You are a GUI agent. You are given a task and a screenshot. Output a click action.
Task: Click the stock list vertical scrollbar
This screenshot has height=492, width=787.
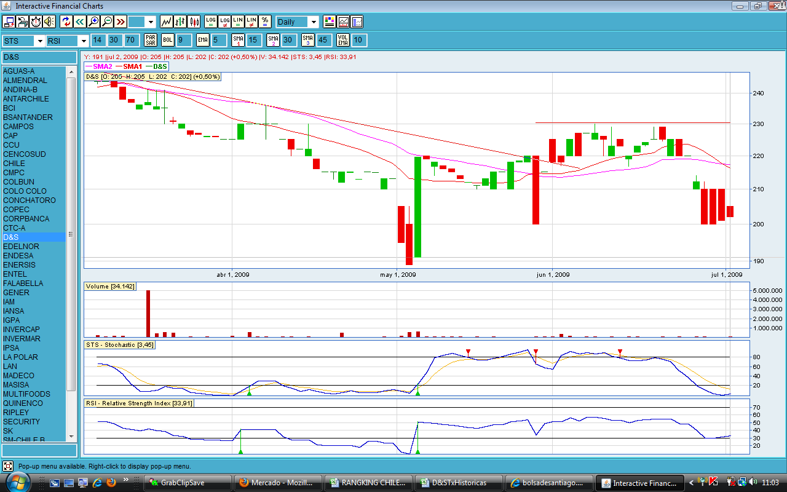click(71, 234)
